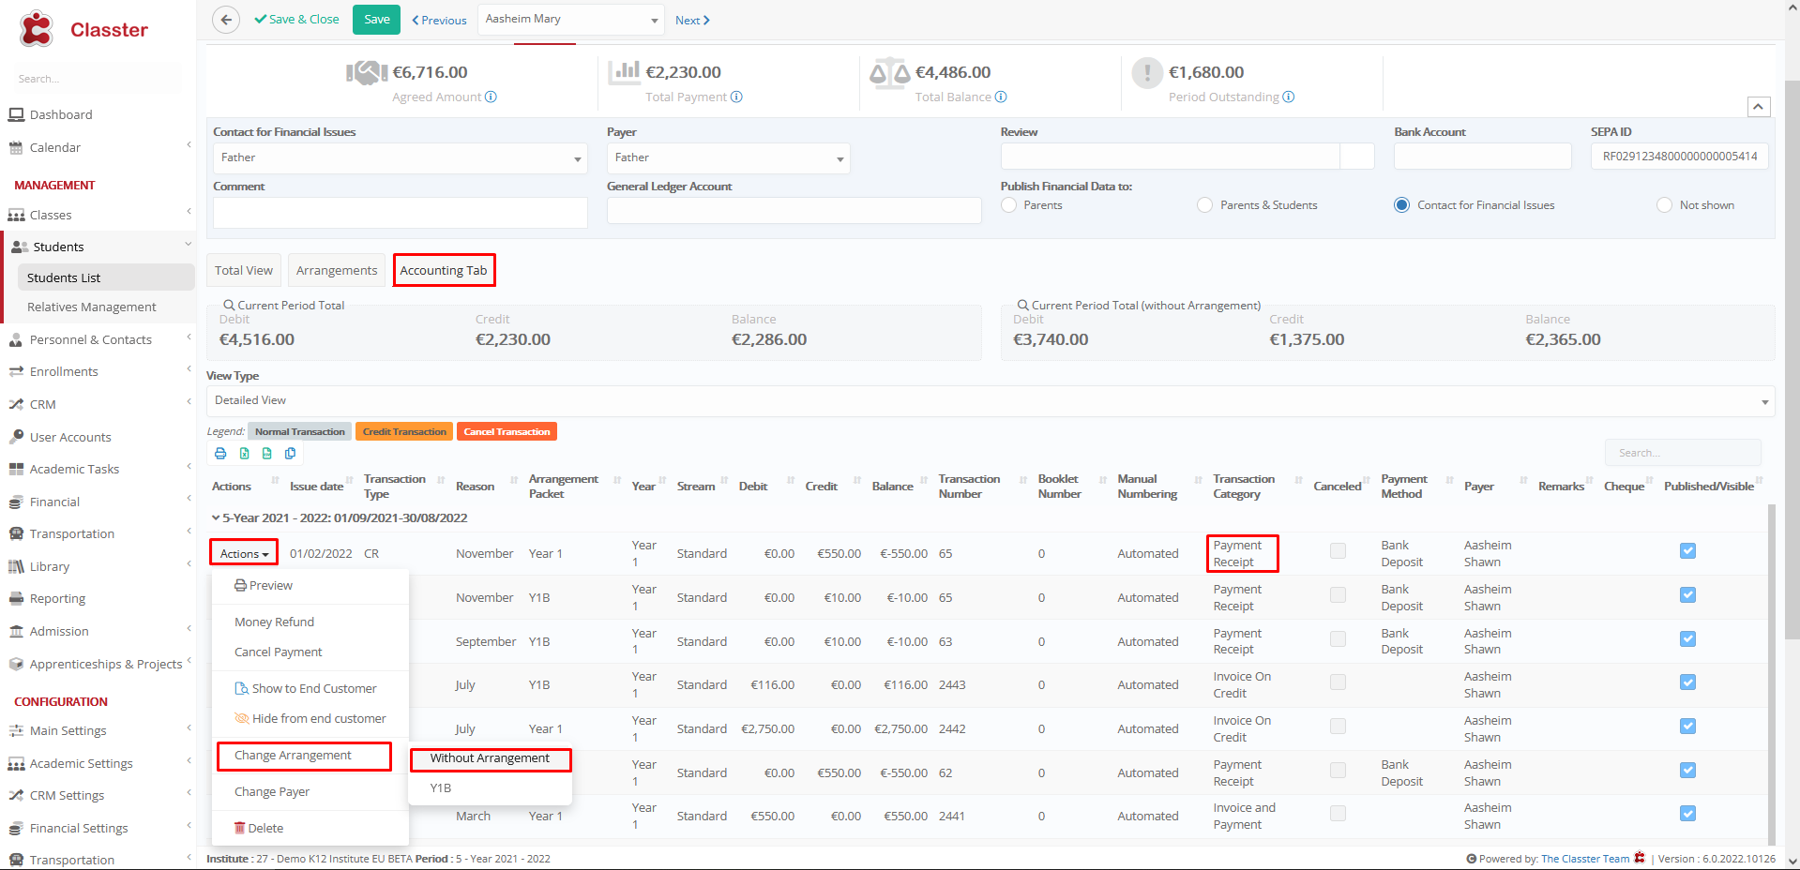Viewport: 1800px width, 870px height.
Task: Select the Not shown radio button
Action: pos(1664,204)
